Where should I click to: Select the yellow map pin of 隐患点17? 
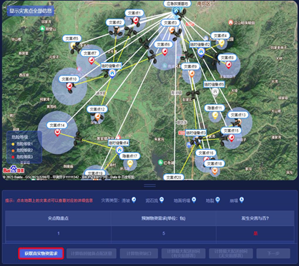point(130,163)
